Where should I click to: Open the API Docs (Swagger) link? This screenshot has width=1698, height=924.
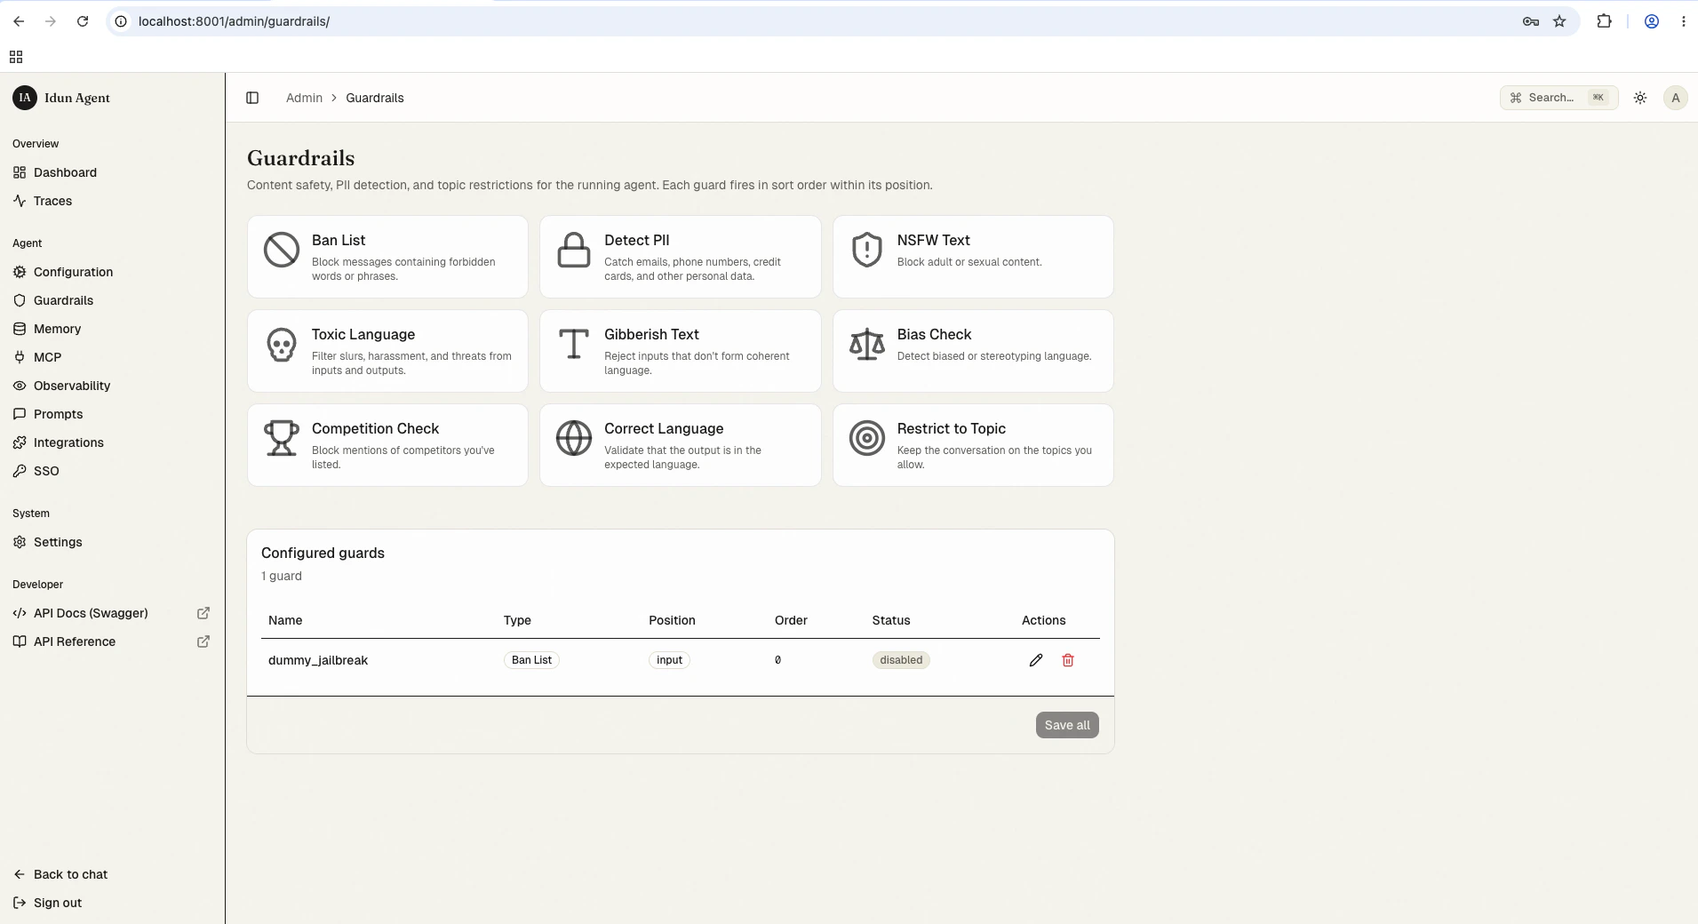pyautogui.click(x=112, y=613)
